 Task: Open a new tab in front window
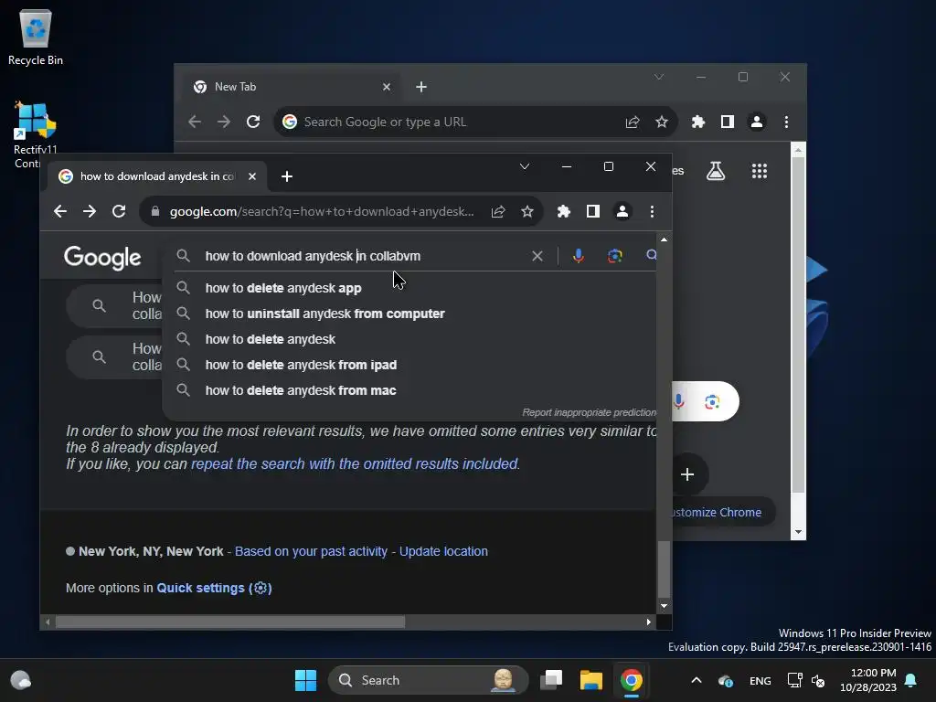point(286,176)
